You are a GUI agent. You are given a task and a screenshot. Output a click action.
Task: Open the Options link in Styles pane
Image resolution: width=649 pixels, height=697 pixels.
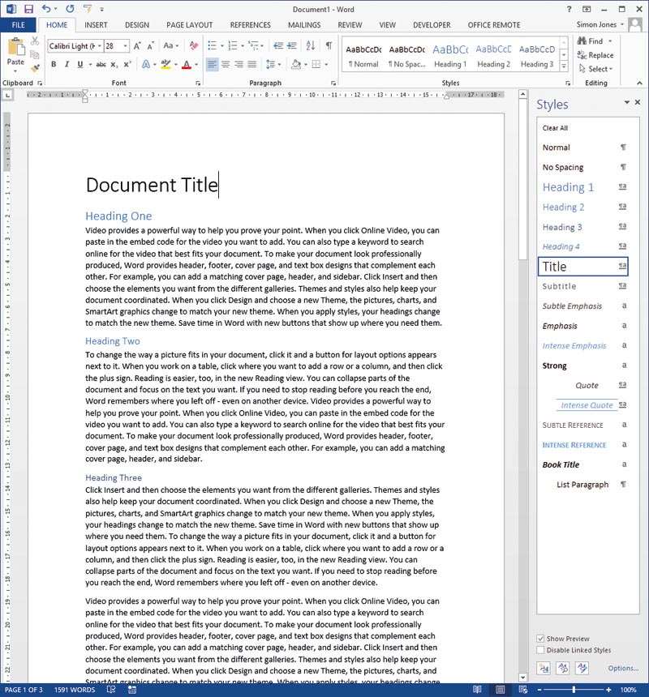click(623, 668)
